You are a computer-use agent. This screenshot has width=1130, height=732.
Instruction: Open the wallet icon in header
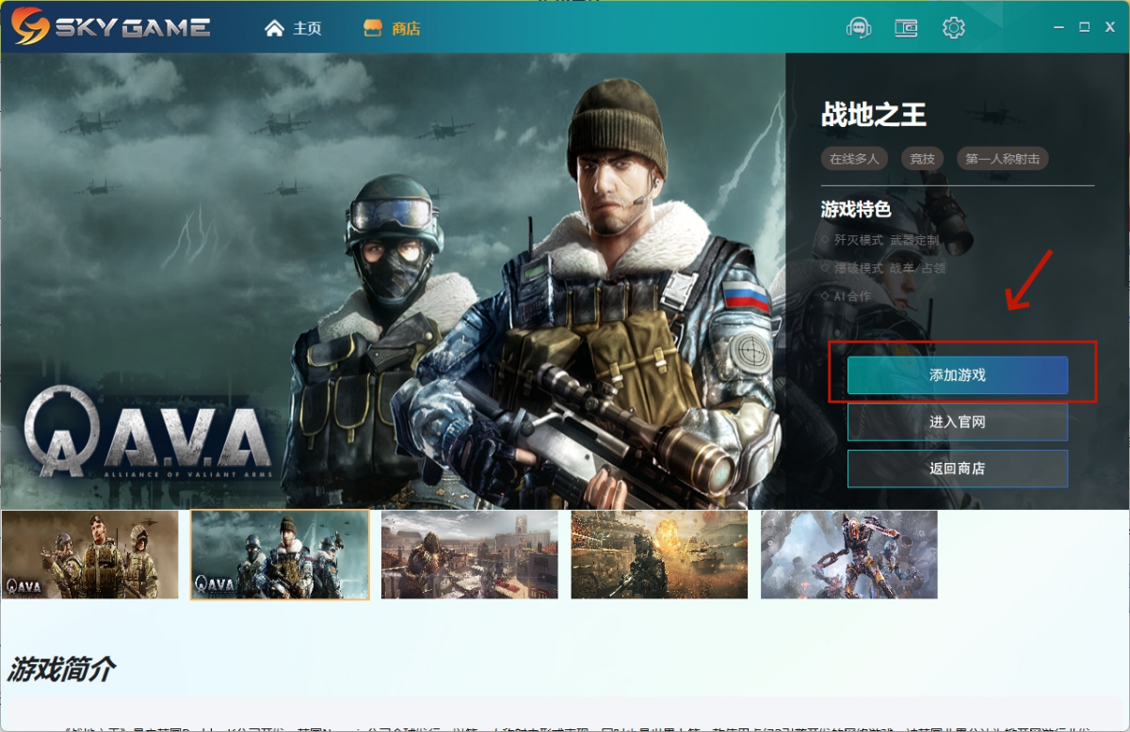pyautogui.click(x=906, y=28)
